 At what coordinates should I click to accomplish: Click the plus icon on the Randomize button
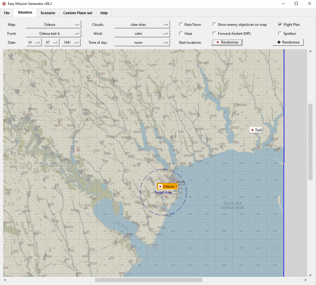(x=279, y=42)
